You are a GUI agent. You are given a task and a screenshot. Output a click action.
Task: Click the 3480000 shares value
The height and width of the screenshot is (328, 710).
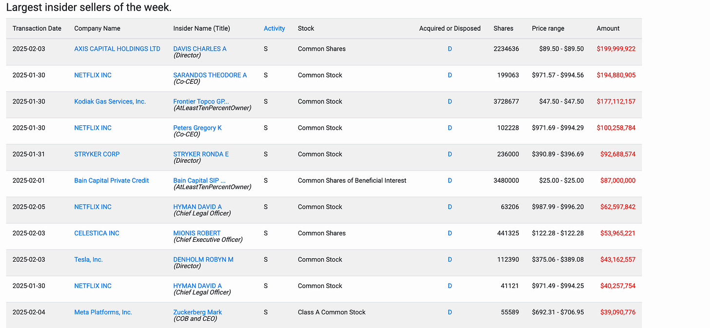[506, 180]
